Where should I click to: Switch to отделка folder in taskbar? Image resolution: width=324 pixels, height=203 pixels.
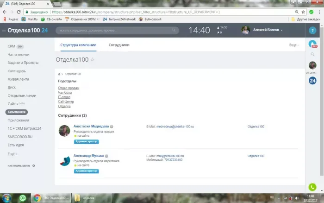[92, 198]
